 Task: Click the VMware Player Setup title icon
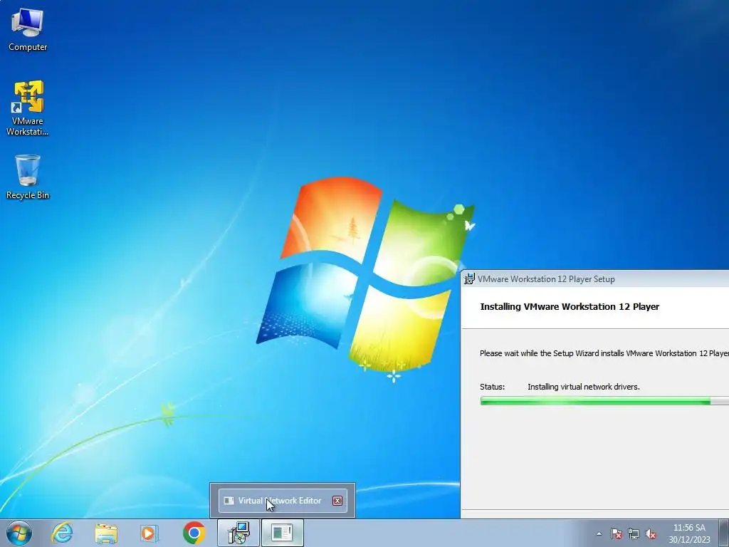469,278
